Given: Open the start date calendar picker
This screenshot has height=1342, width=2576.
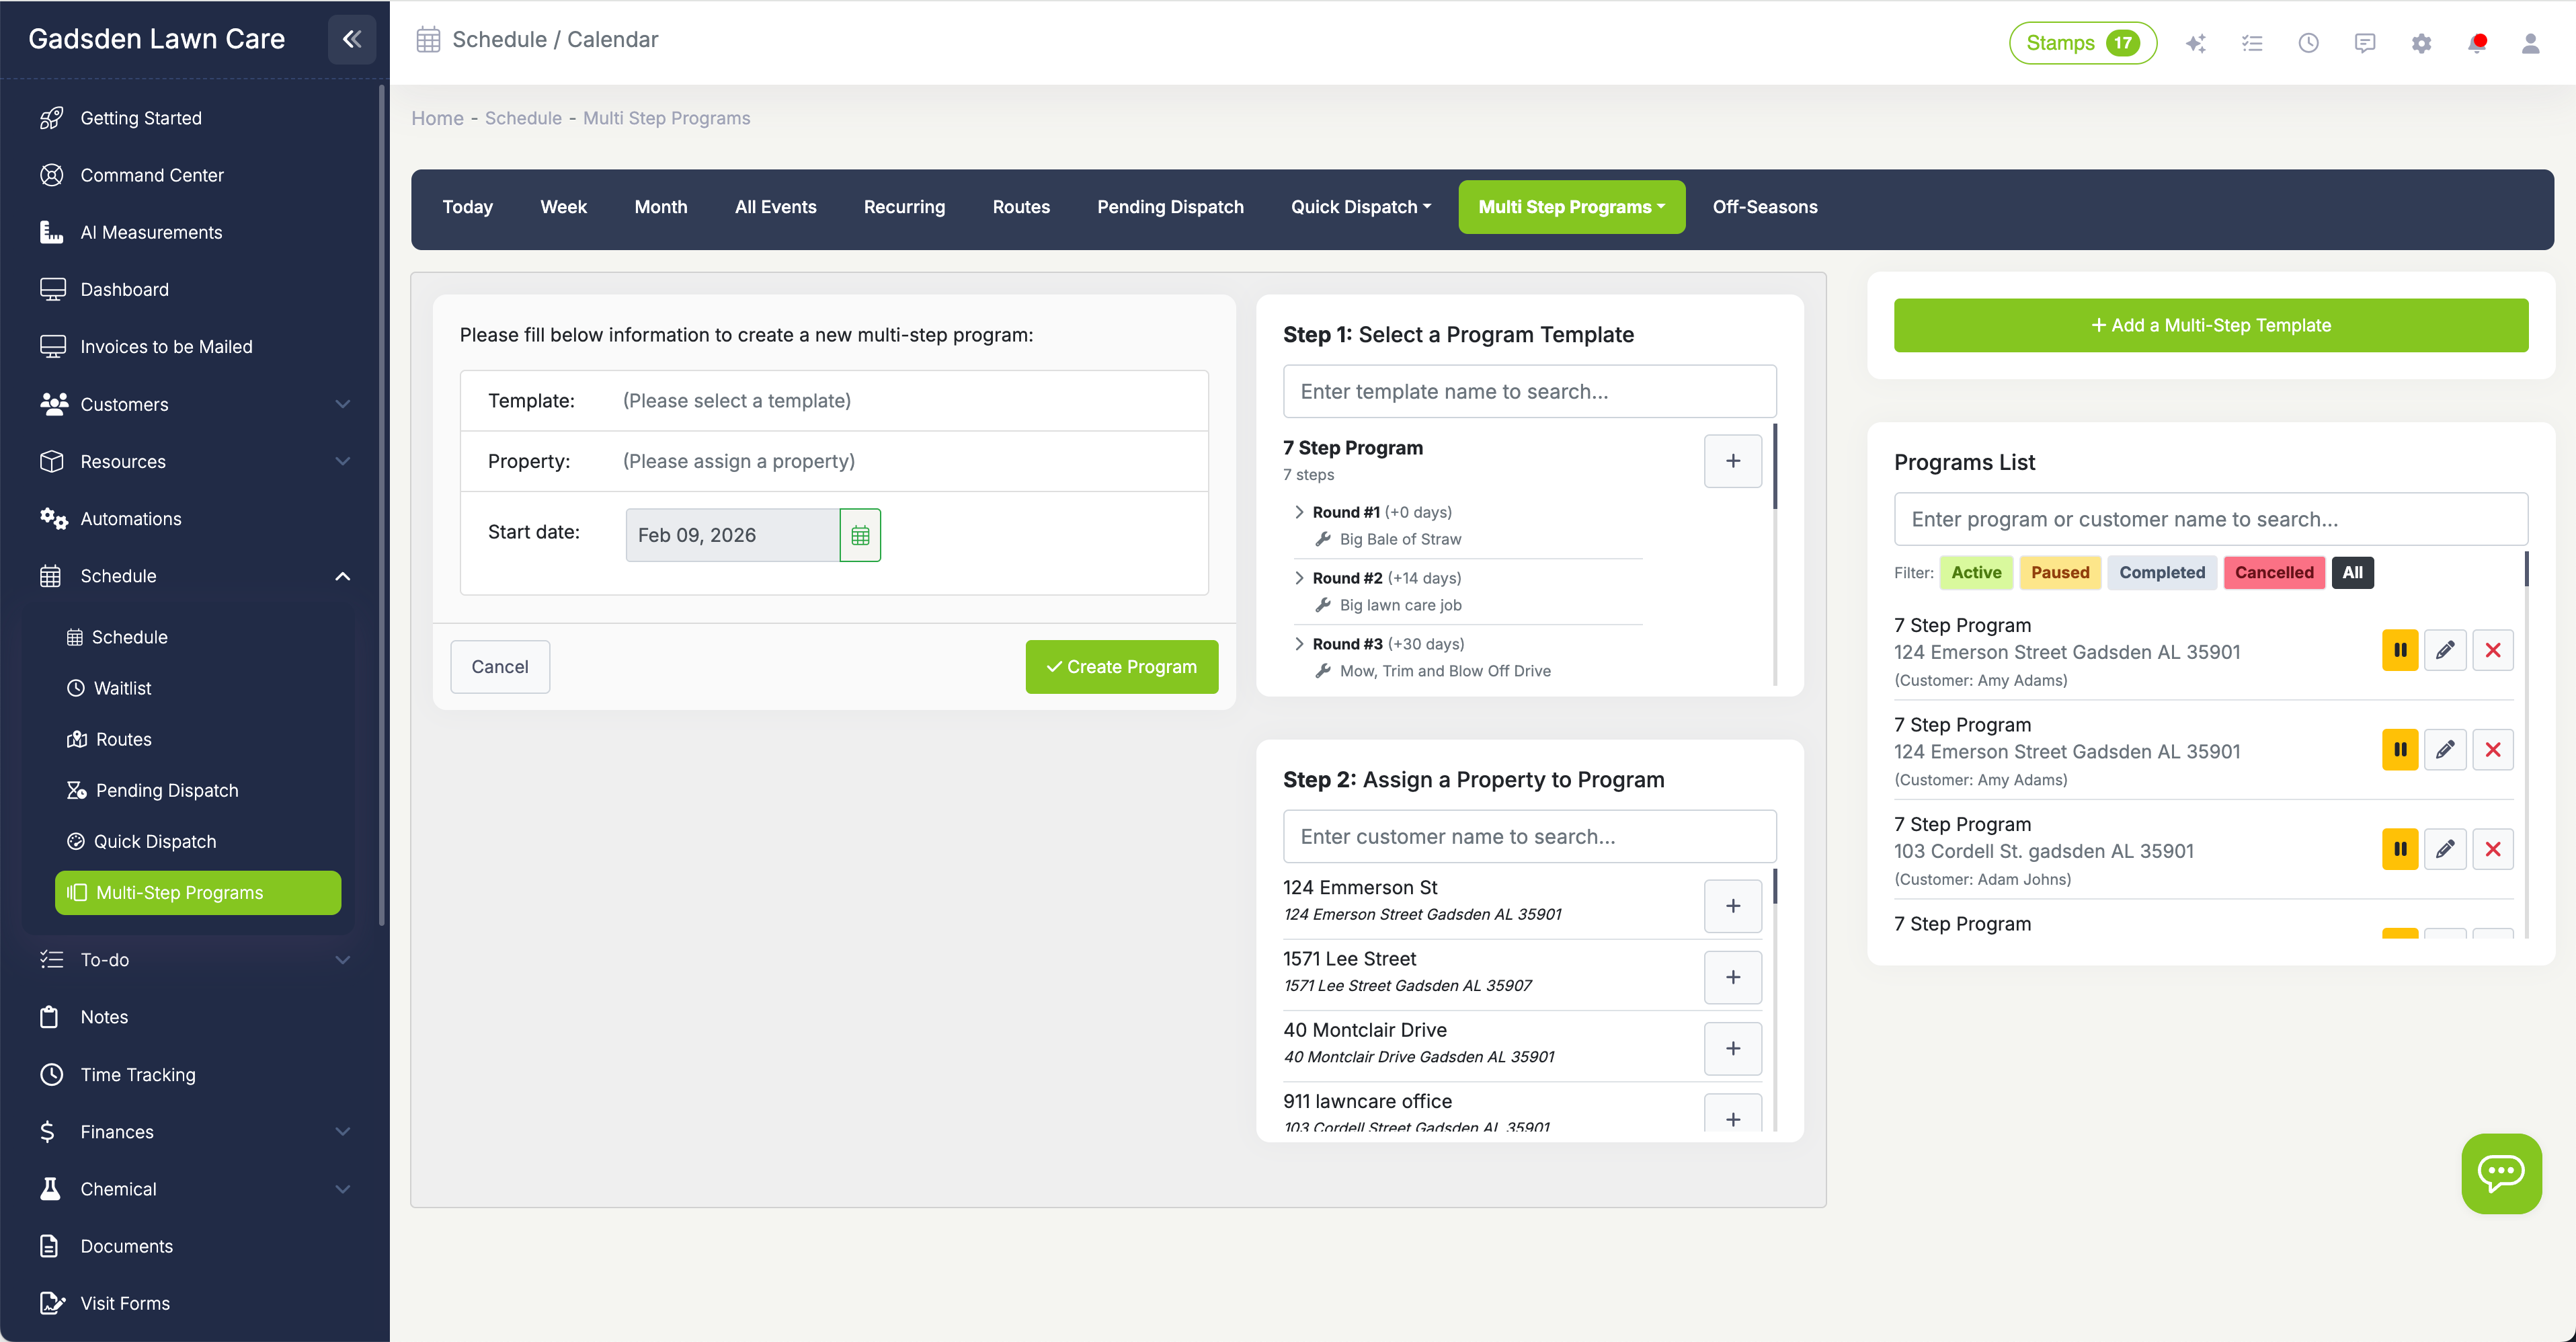Looking at the screenshot, I should pyautogui.click(x=860, y=534).
